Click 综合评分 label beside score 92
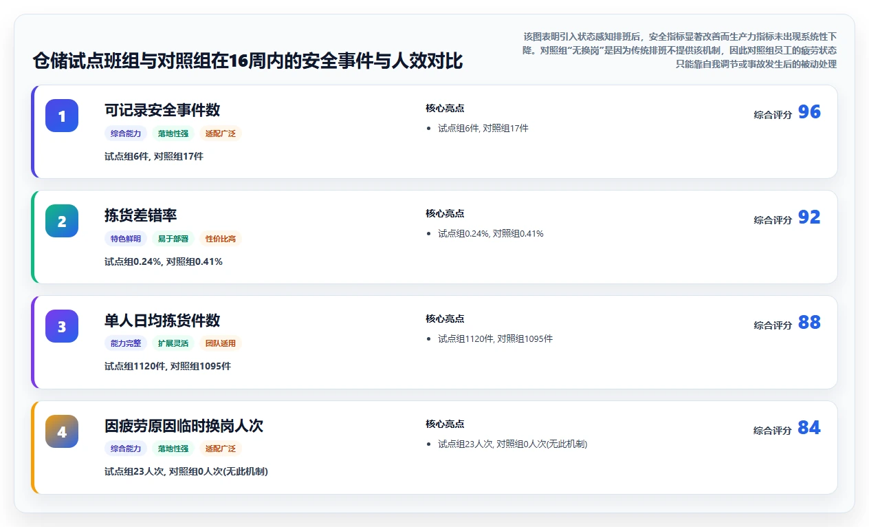The width and height of the screenshot is (869, 527). click(773, 220)
